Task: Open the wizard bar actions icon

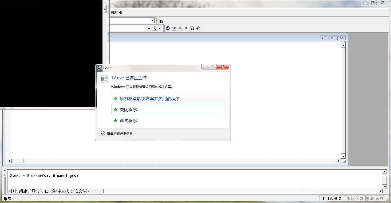Action: [x=155, y=29]
